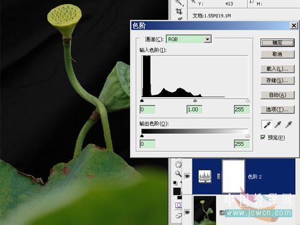The height and width of the screenshot is (225, 300).
Task: Click 确定 to confirm levels
Action: pyautogui.click(x=277, y=43)
